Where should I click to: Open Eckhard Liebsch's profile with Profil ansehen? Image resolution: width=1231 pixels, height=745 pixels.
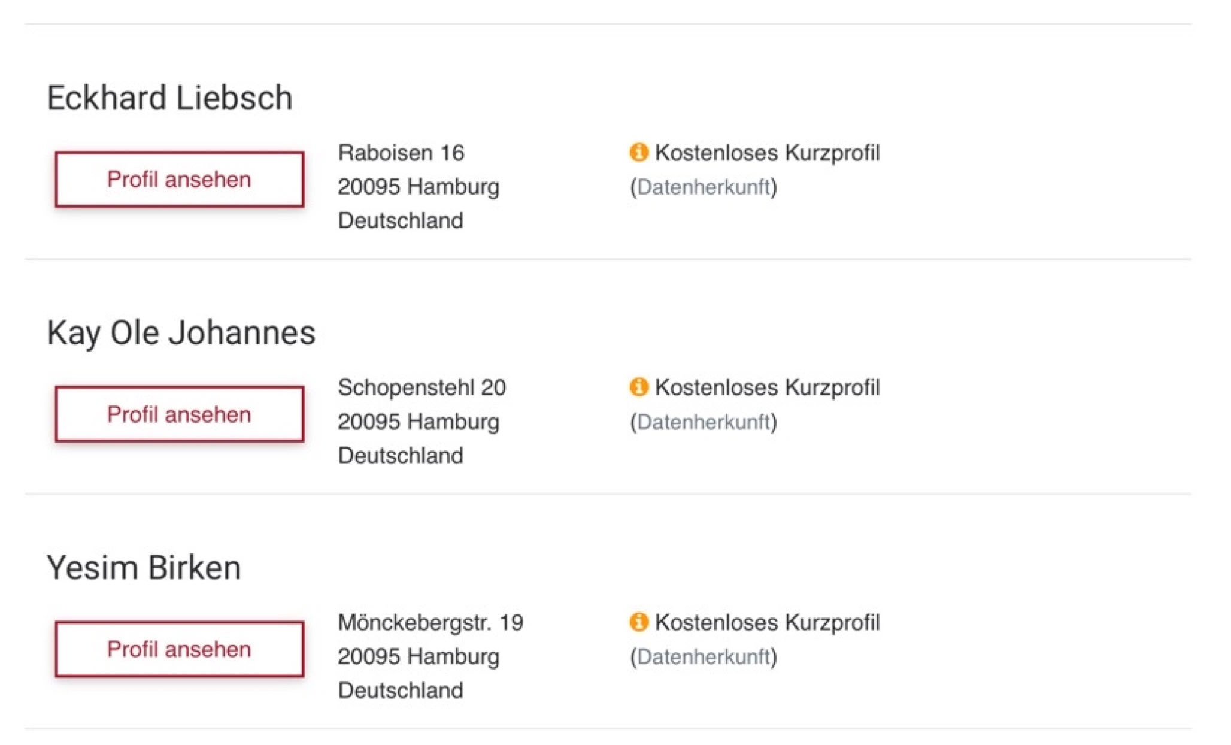(x=179, y=180)
